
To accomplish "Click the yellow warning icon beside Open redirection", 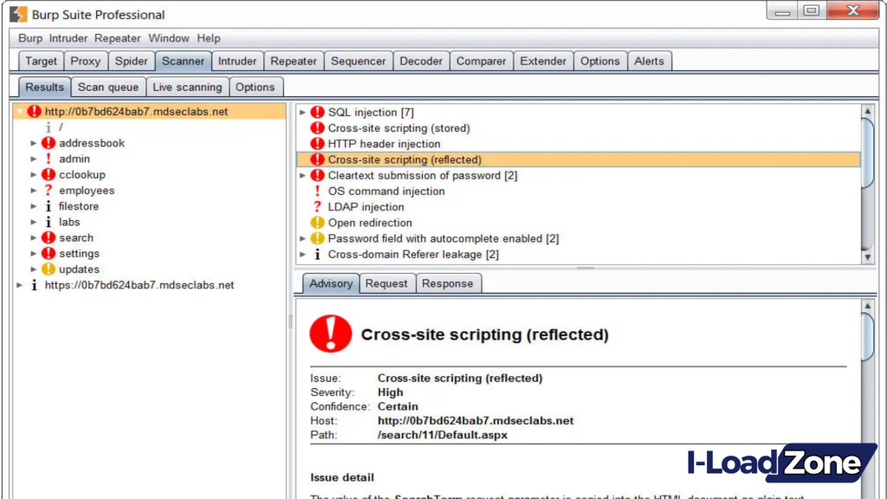I will [317, 223].
